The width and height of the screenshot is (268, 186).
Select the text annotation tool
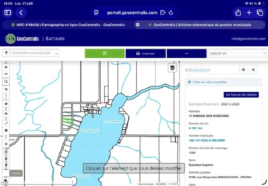[x=6, y=137]
